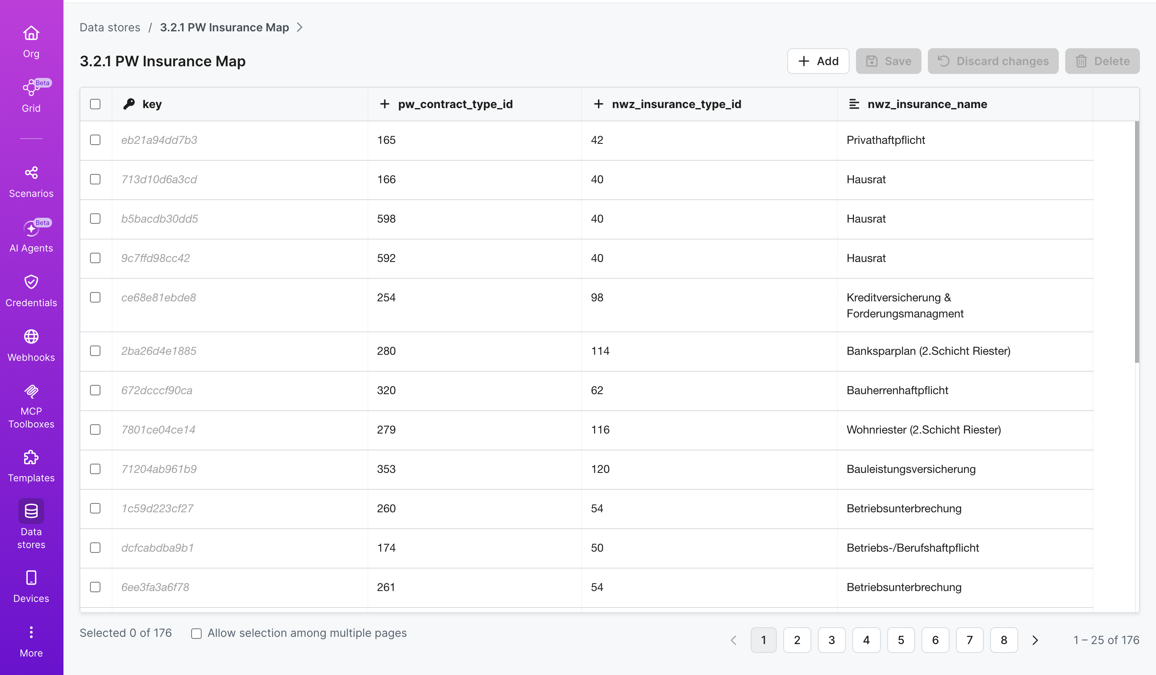Check the row with key ce68e81ebde8

coord(96,298)
